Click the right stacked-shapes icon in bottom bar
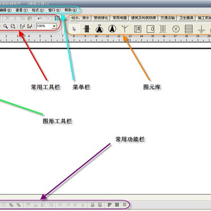The image size is (211, 211). (x=19, y=205)
